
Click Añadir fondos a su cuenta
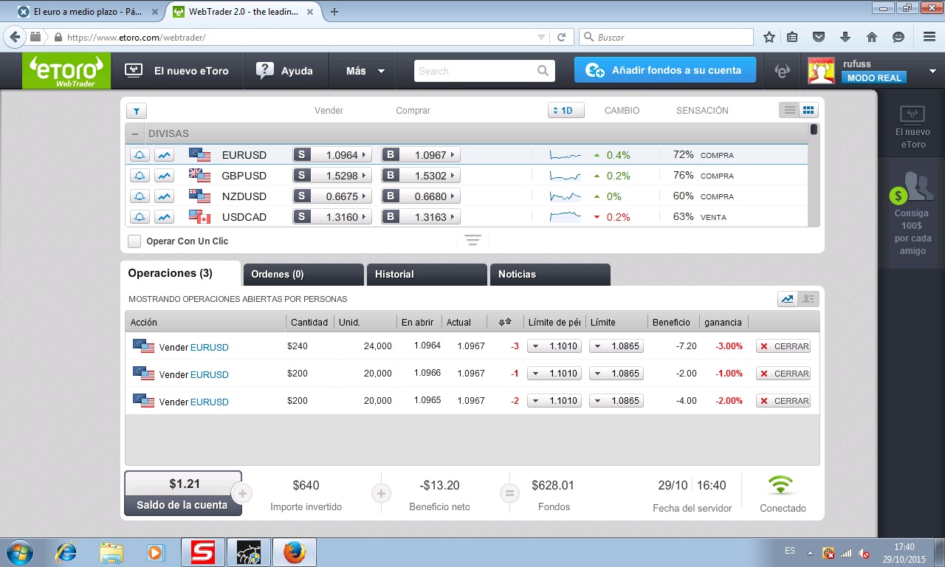point(665,70)
